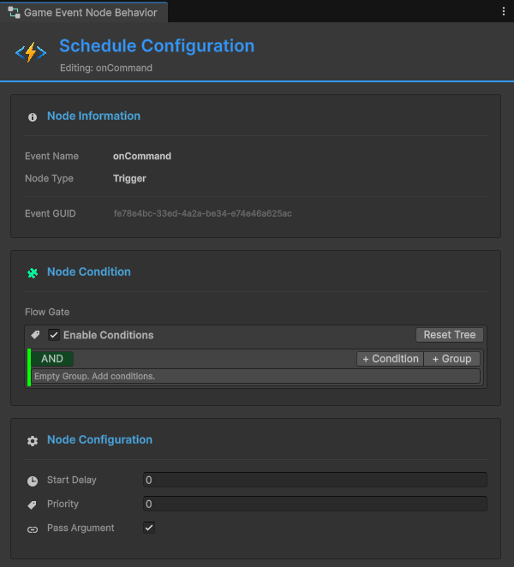This screenshot has width=514, height=567.
Task: Click the Node Configuration gear icon
Action: point(33,440)
